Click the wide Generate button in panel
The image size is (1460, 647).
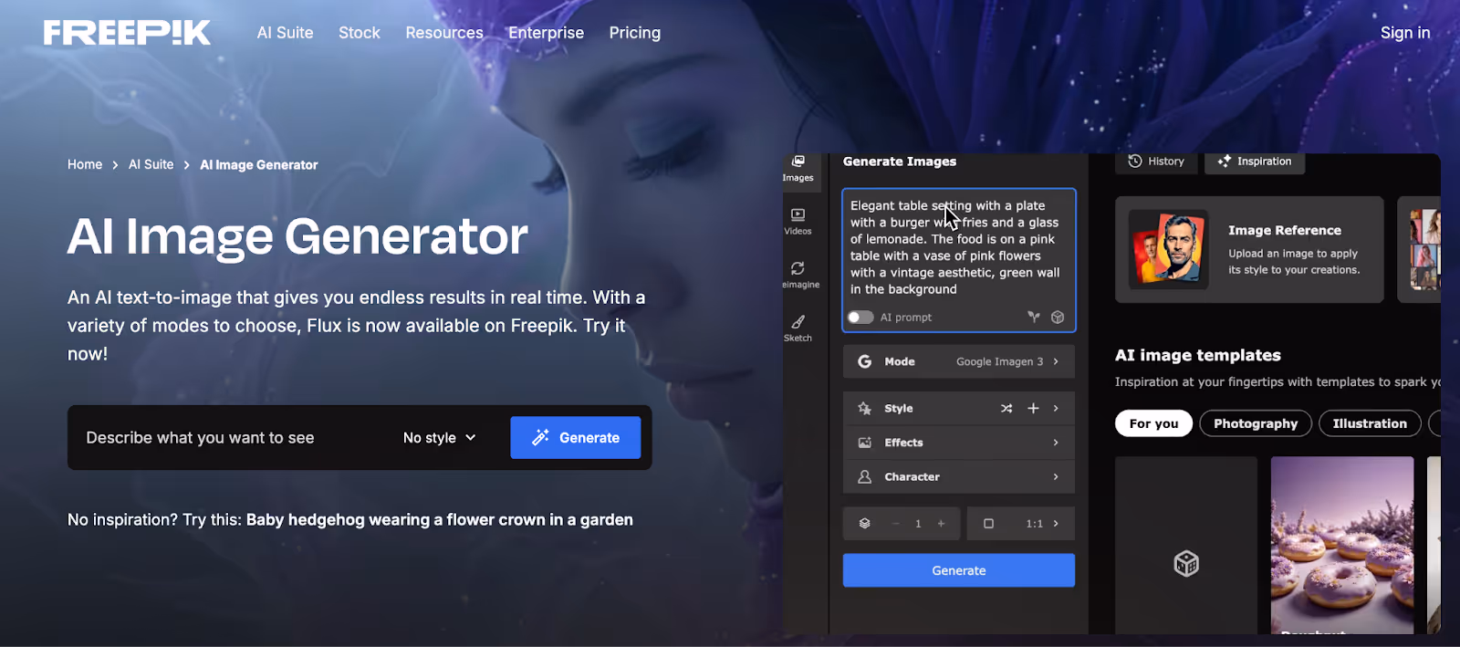click(x=959, y=570)
